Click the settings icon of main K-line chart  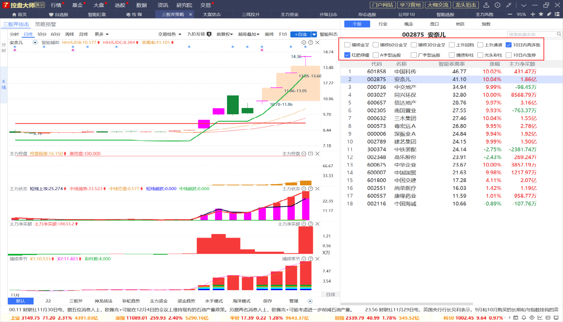[x=304, y=42]
